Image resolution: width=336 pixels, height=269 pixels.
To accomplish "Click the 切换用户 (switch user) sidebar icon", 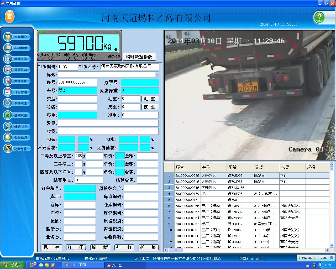I will [8, 37].
